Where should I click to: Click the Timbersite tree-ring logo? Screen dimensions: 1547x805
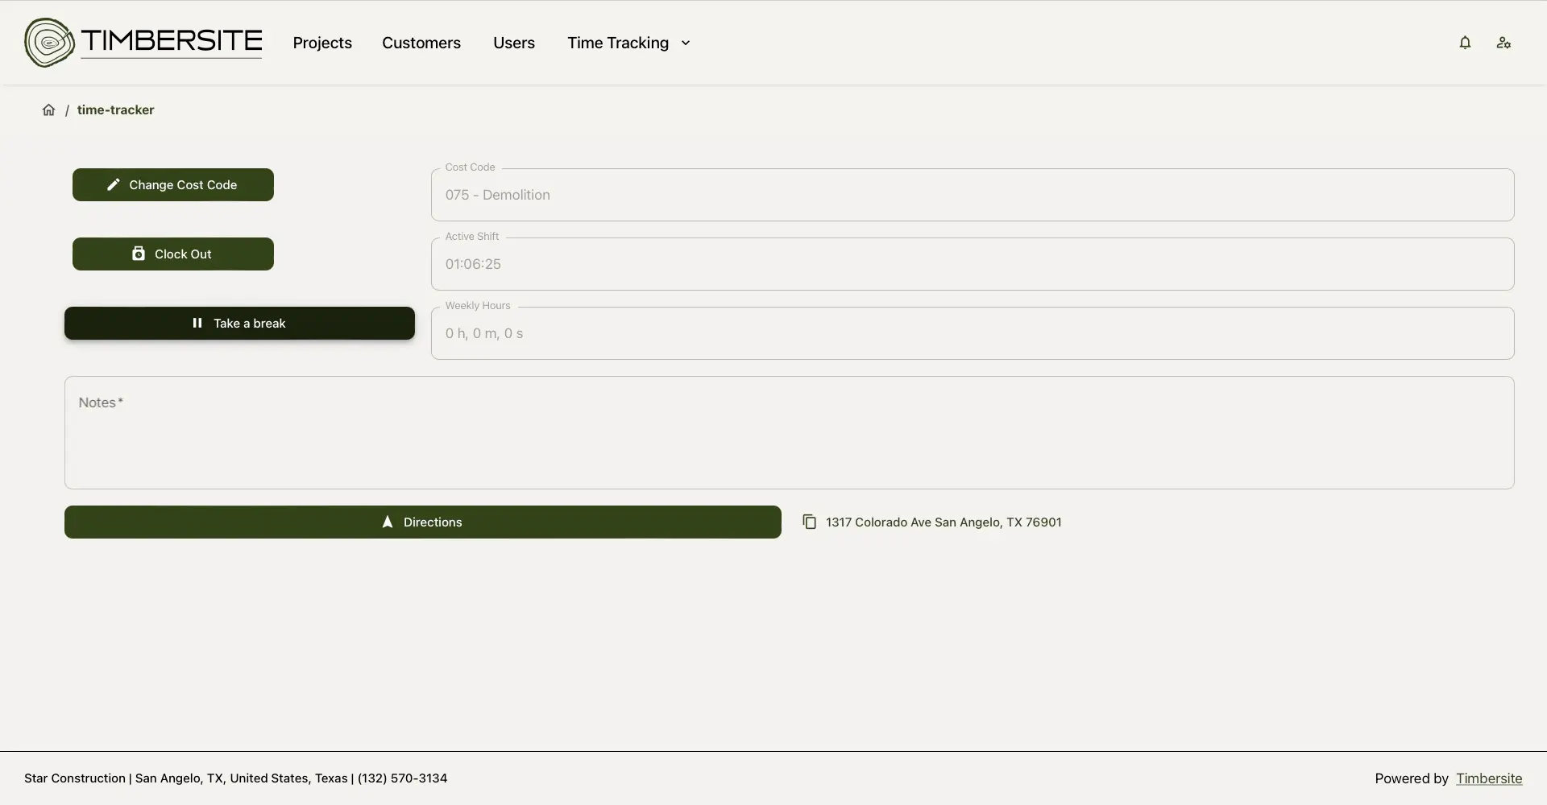[x=49, y=43]
